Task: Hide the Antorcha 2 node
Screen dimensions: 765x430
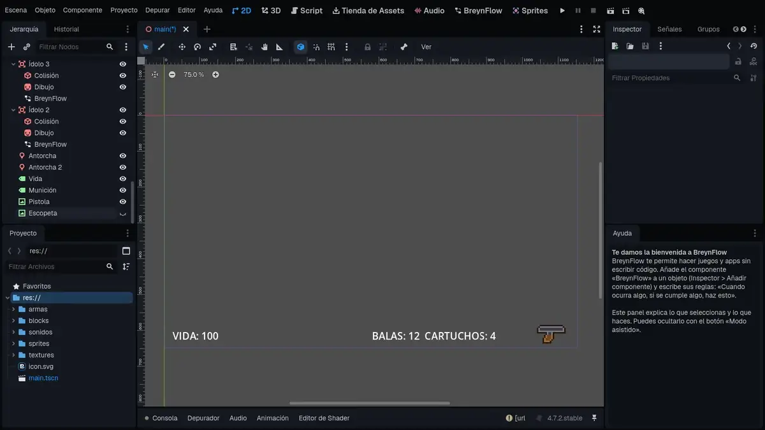Action: click(123, 167)
